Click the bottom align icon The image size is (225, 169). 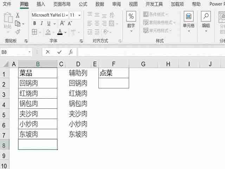(104, 15)
